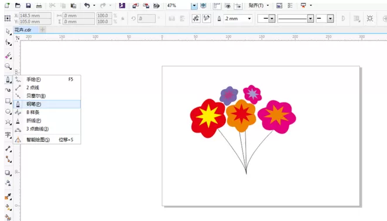Choose B 样条 from the curve flyout
Viewport: 387px width, 221px height.
(47, 112)
